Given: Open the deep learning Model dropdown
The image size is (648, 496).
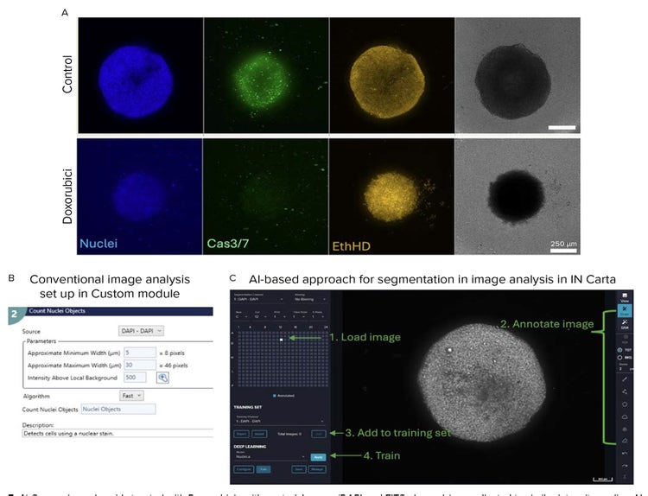Looking at the screenshot, I should point(270,457).
